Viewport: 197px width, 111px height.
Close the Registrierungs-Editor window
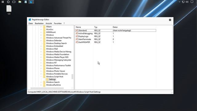point(170,20)
